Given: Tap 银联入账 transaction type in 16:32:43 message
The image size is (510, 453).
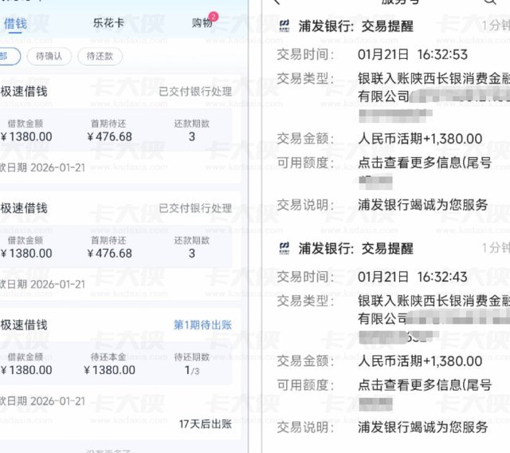Looking at the screenshot, I should tap(433, 309).
